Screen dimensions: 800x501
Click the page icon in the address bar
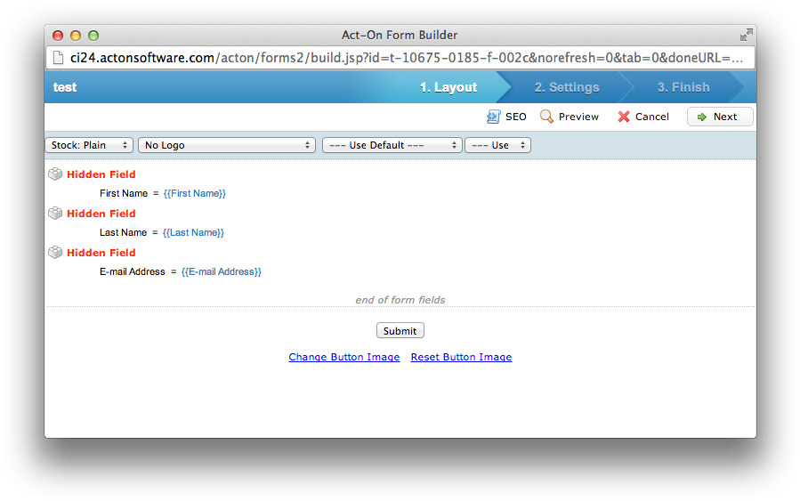tap(59, 58)
